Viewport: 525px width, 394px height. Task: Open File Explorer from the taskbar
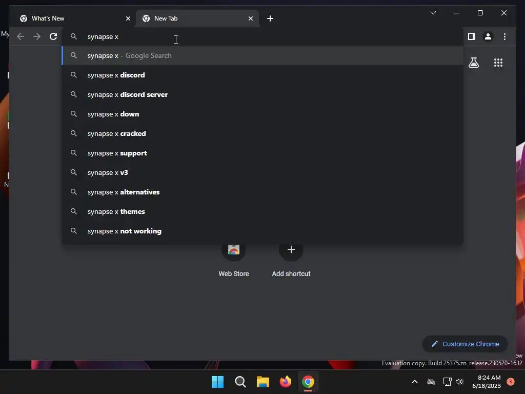(x=263, y=382)
